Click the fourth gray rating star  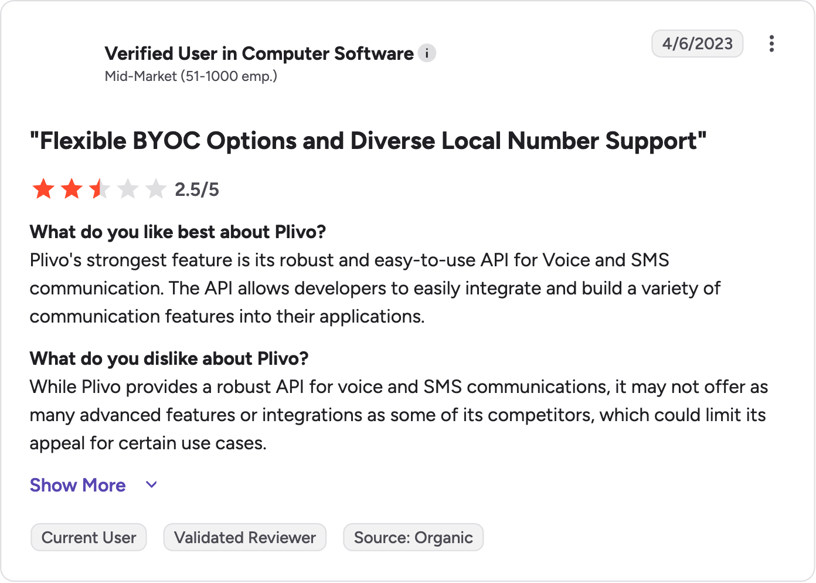pyautogui.click(x=128, y=189)
